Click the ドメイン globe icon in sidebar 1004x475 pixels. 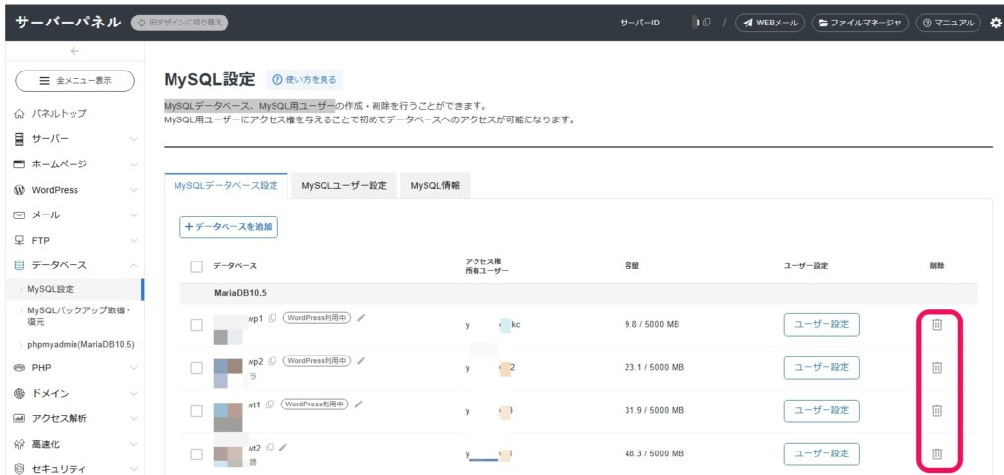(x=20, y=393)
